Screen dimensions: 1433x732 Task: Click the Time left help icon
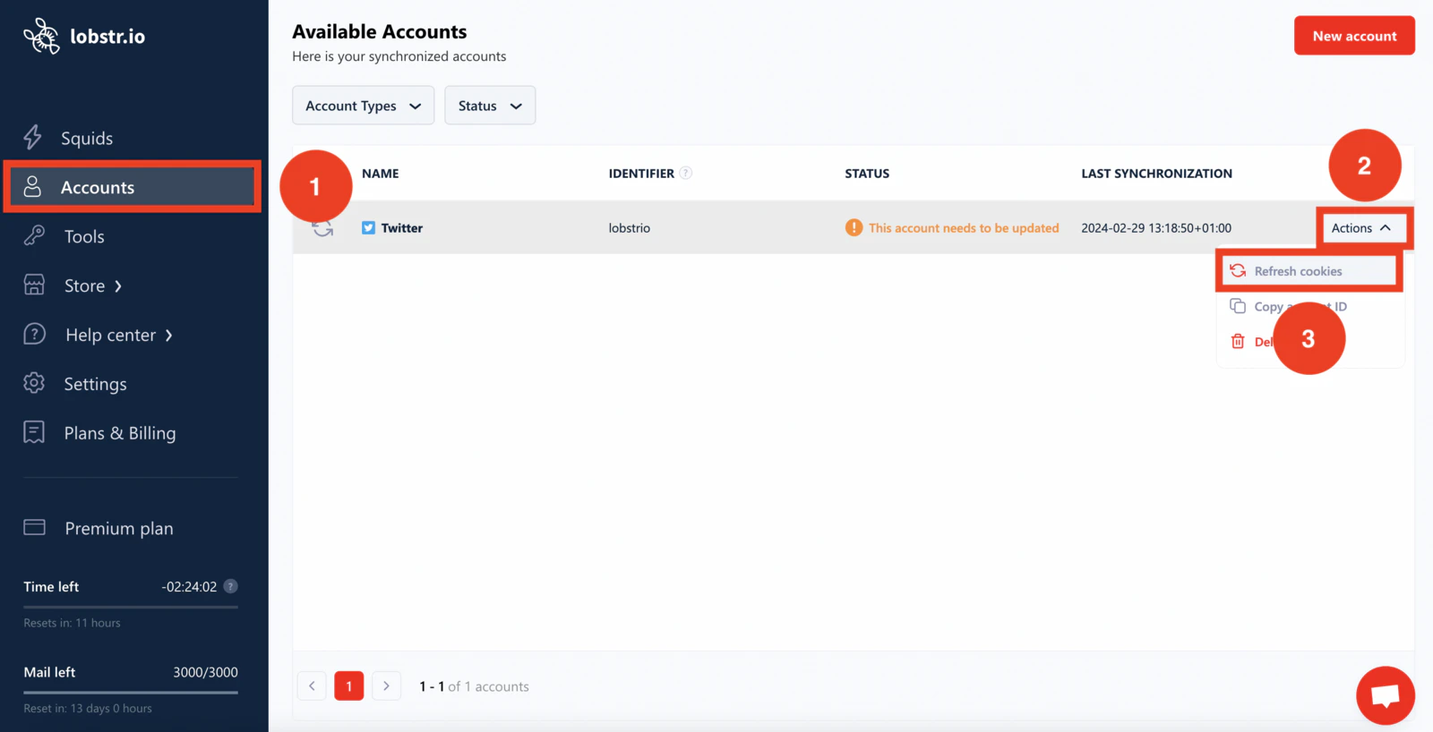pos(230,586)
